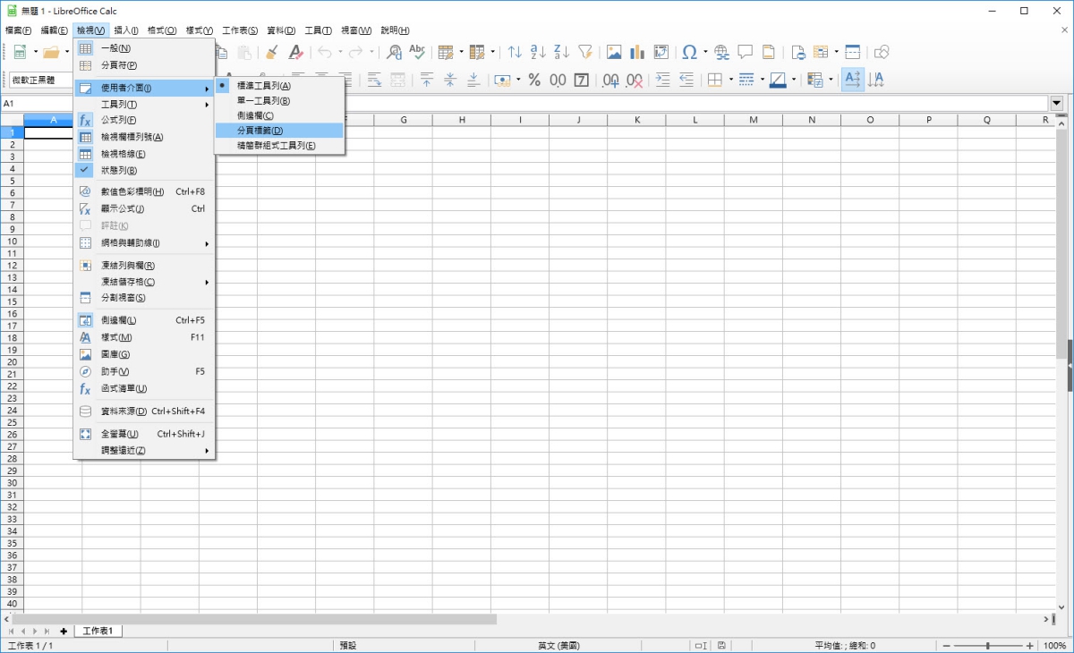Click zoom out minus button
1074x653 pixels.
[x=946, y=645]
